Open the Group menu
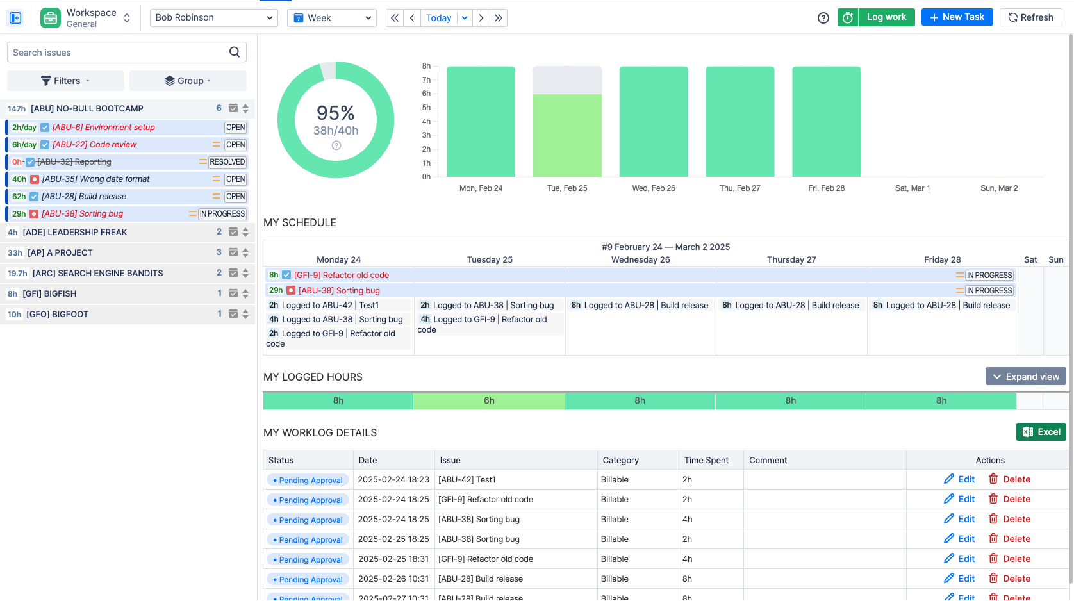Image resolution: width=1074 pixels, height=601 pixels. point(188,81)
